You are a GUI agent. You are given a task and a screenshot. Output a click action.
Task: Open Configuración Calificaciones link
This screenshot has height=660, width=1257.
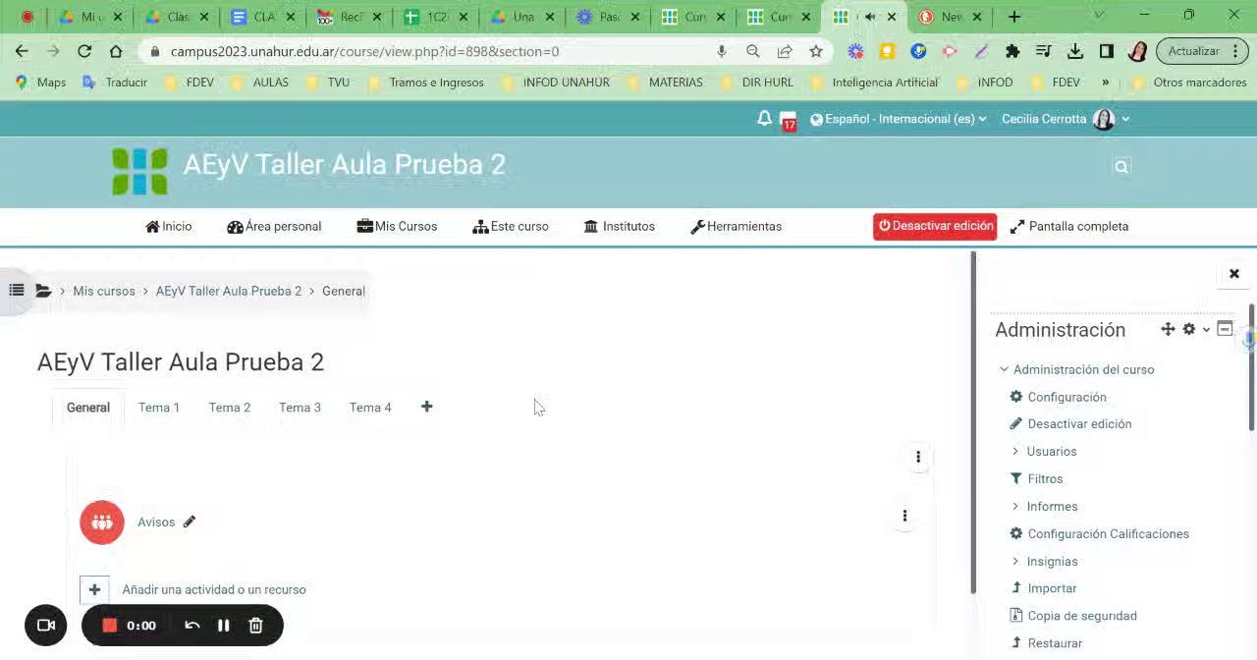(x=1108, y=533)
